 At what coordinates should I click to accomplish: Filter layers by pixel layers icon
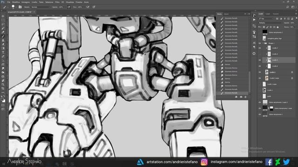tap(277, 19)
